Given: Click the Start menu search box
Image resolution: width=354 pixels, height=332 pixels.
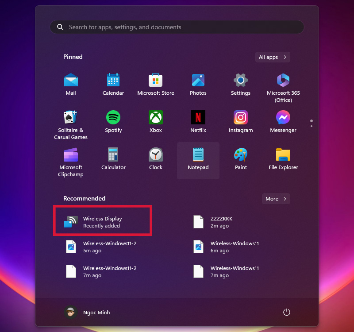Looking at the screenshot, I should click(177, 27).
